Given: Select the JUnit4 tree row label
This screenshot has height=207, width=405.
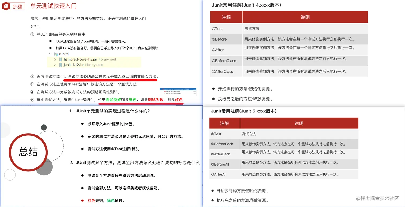Looking at the screenshot, I should pyautogui.click(x=64, y=54).
